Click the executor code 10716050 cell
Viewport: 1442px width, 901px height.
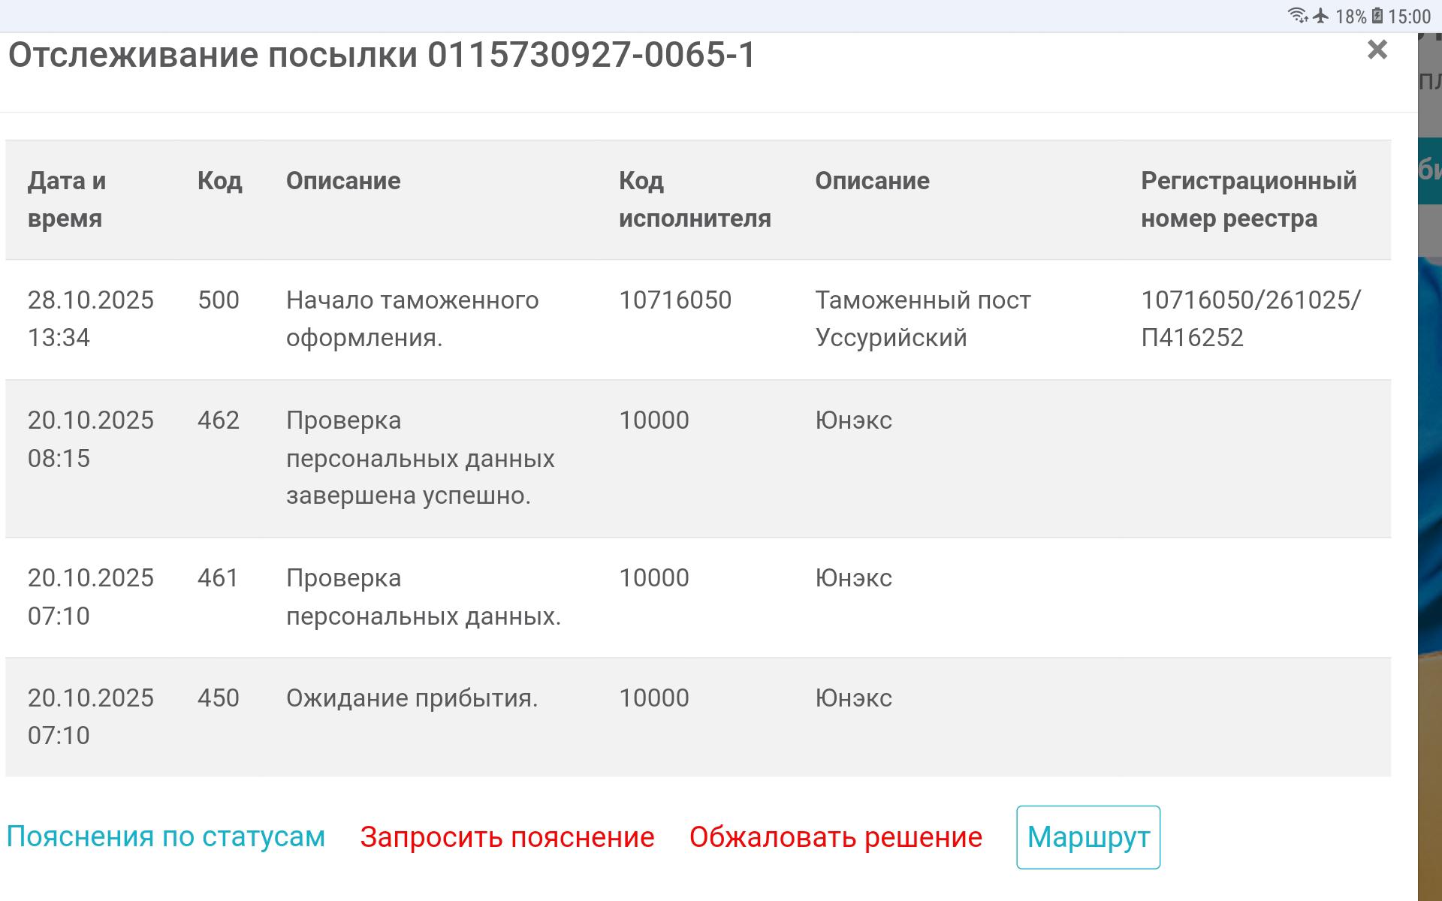click(x=674, y=300)
